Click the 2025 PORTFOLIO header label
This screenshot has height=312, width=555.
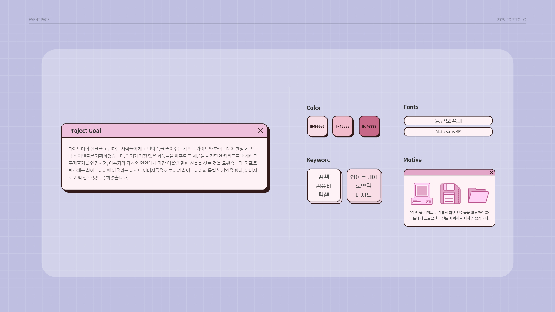tap(511, 20)
